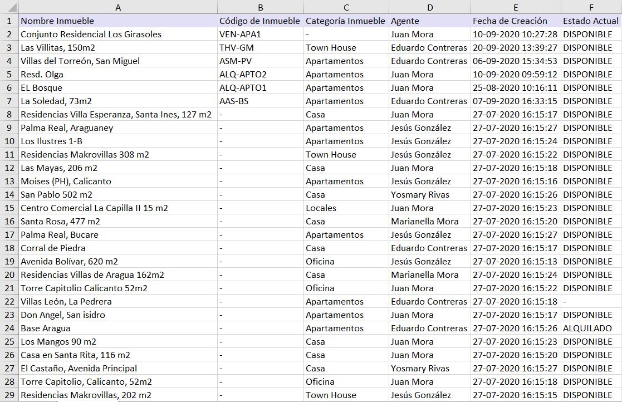This screenshot has width=622, height=402.
Task: Select the cell containing 'VEN-APA1'
Action: (260, 34)
